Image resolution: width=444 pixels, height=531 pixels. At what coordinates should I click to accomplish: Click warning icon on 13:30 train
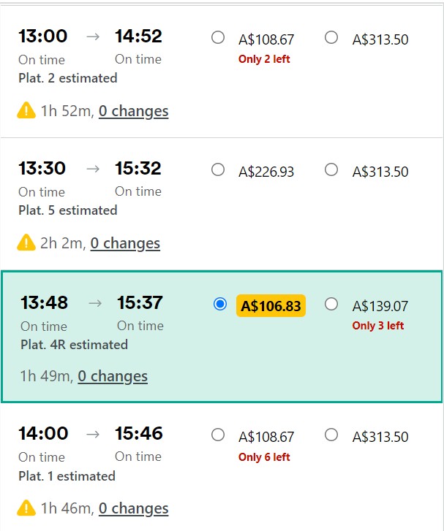pyautogui.click(x=26, y=243)
